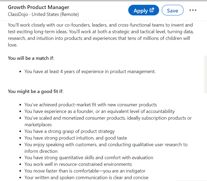
Task: Click the resource-constrained environments bullet point
Action: click(78, 164)
